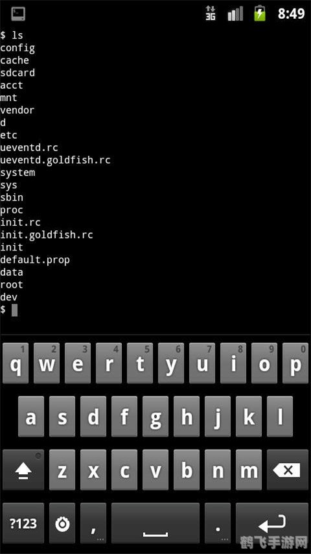Tap the space bar key
This screenshot has width=311, height=554.
tap(155, 523)
